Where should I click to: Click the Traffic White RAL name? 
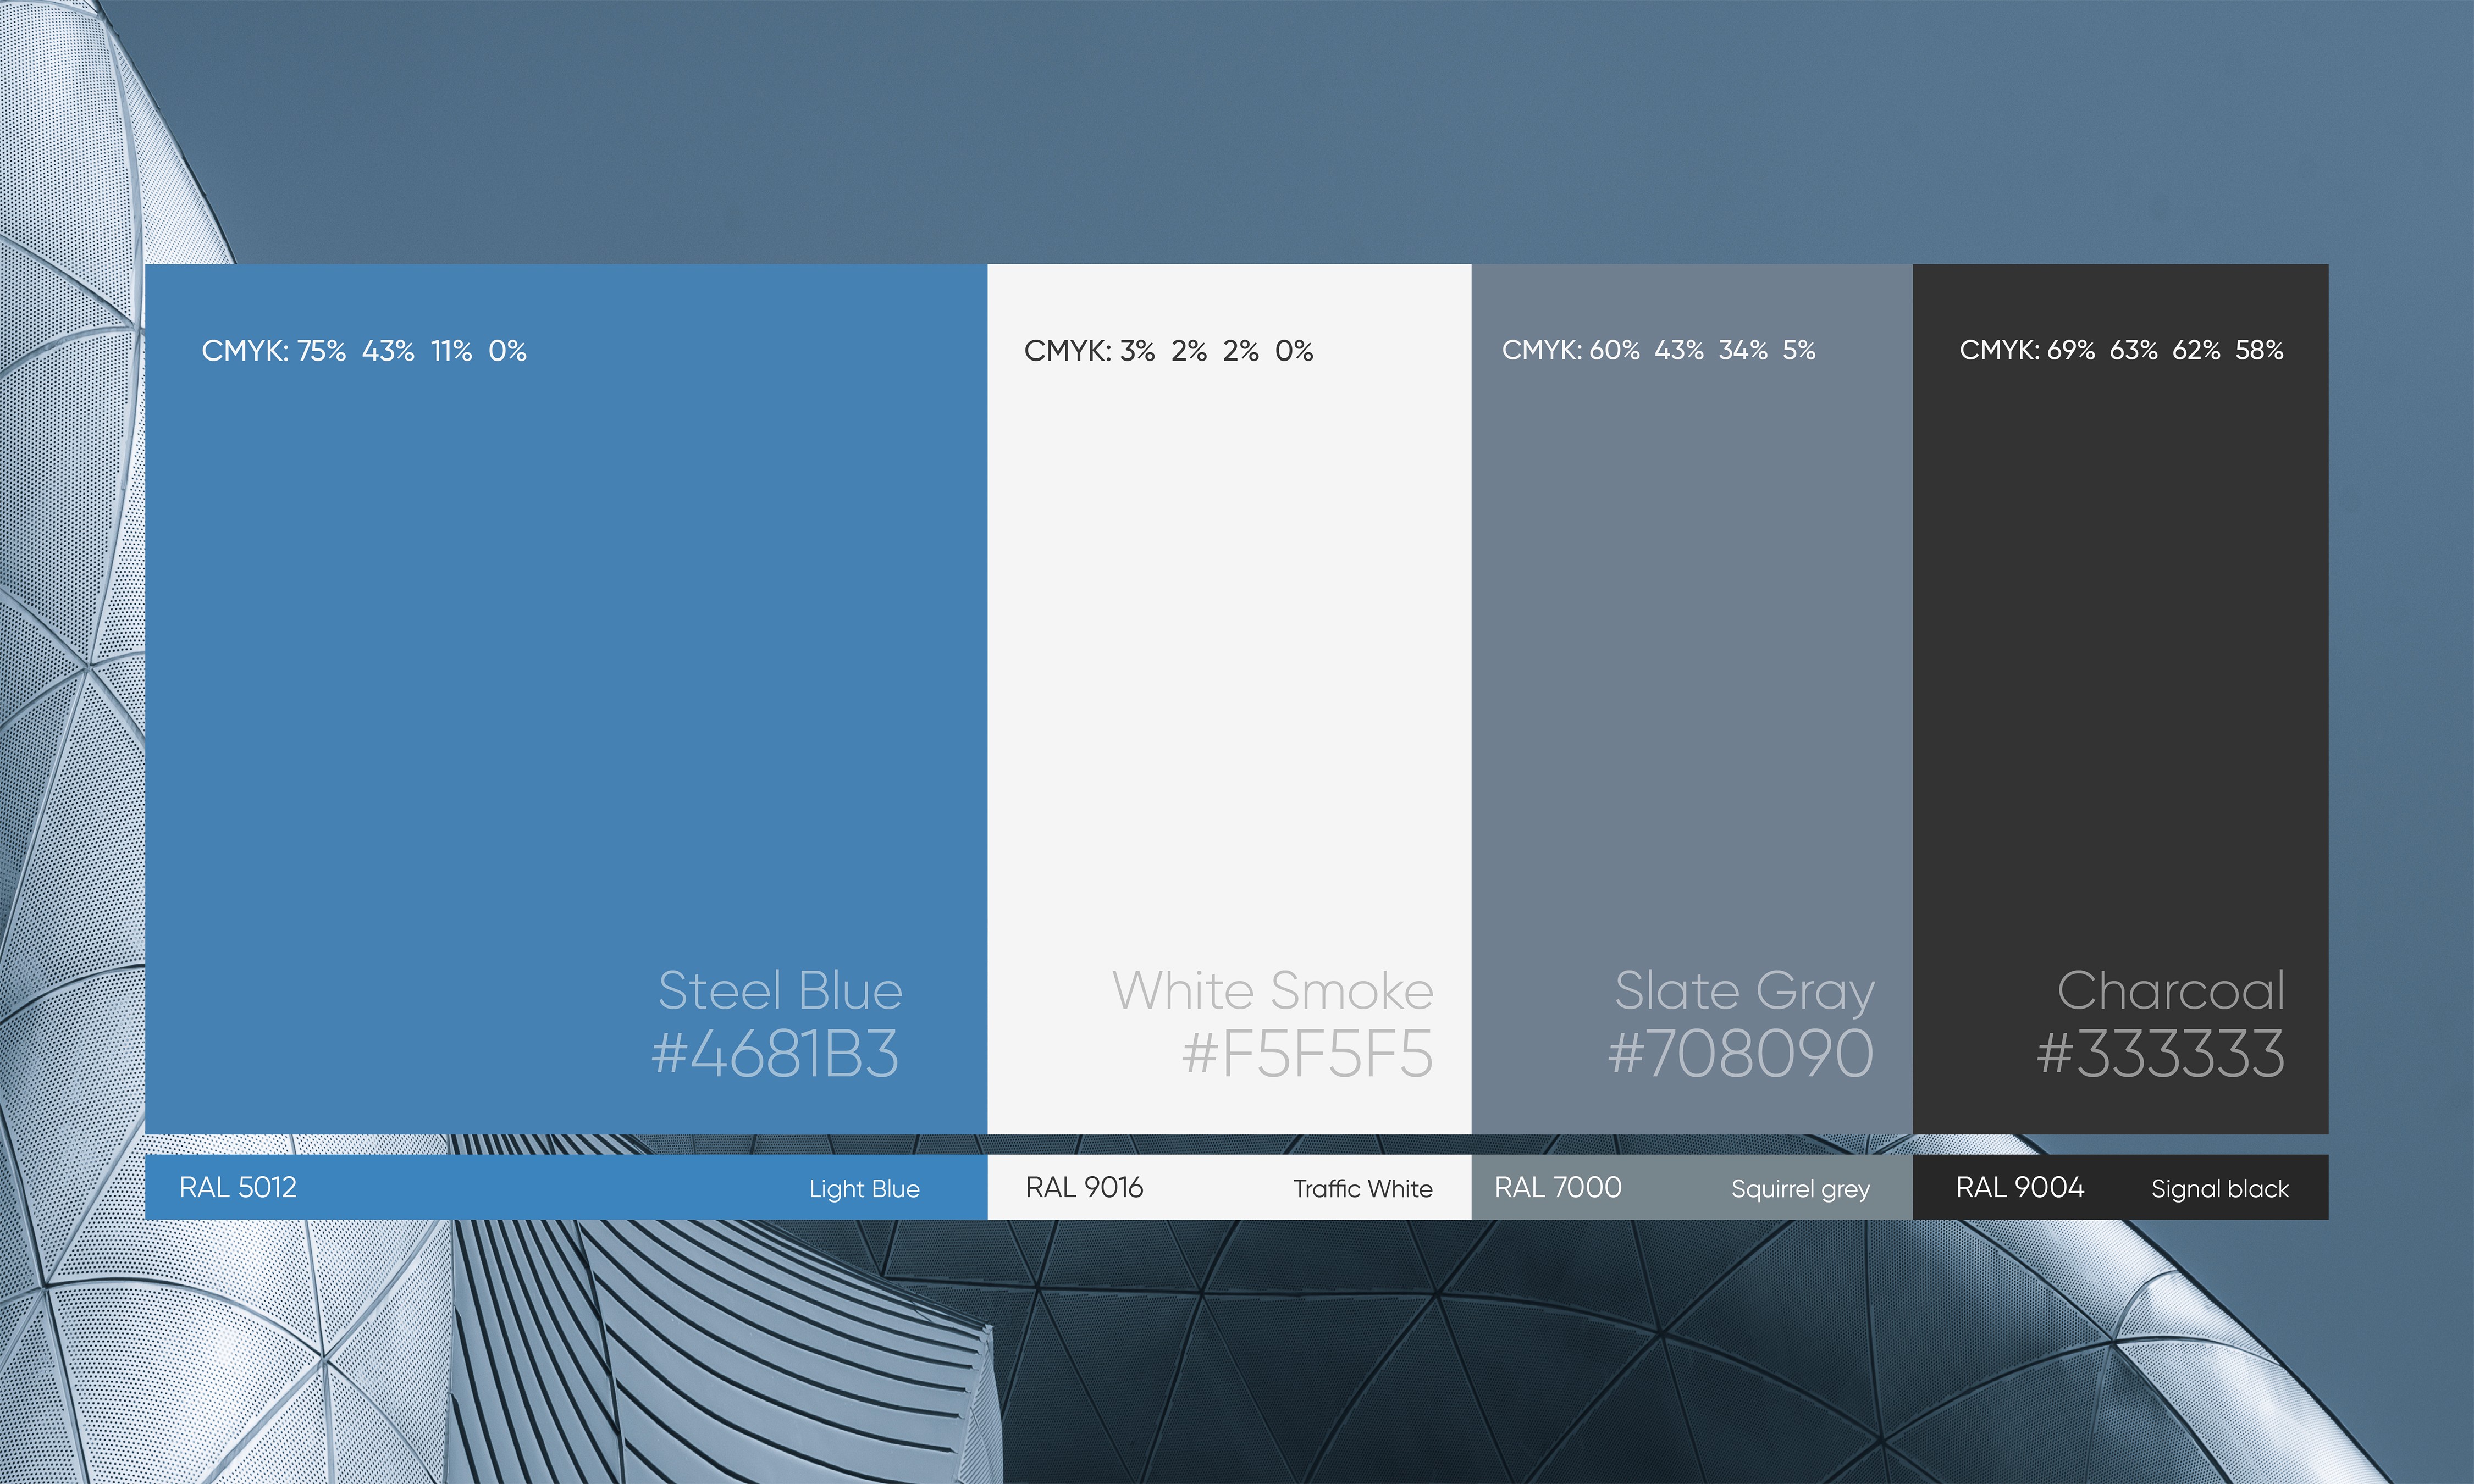pos(1362,1189)
